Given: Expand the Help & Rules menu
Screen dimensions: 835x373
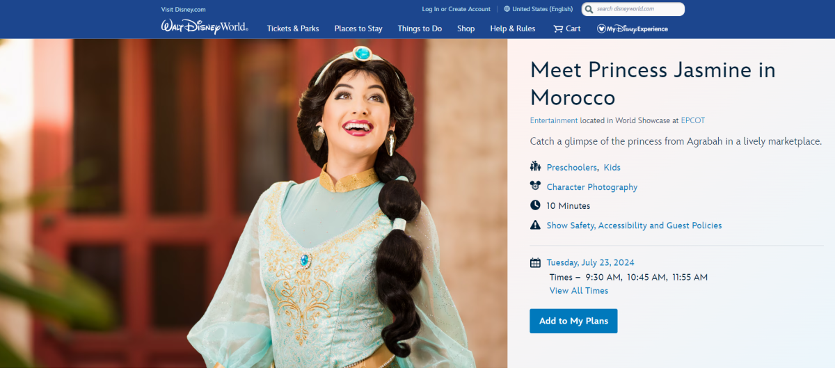Looking at the screenshot, I should [512, 29].
